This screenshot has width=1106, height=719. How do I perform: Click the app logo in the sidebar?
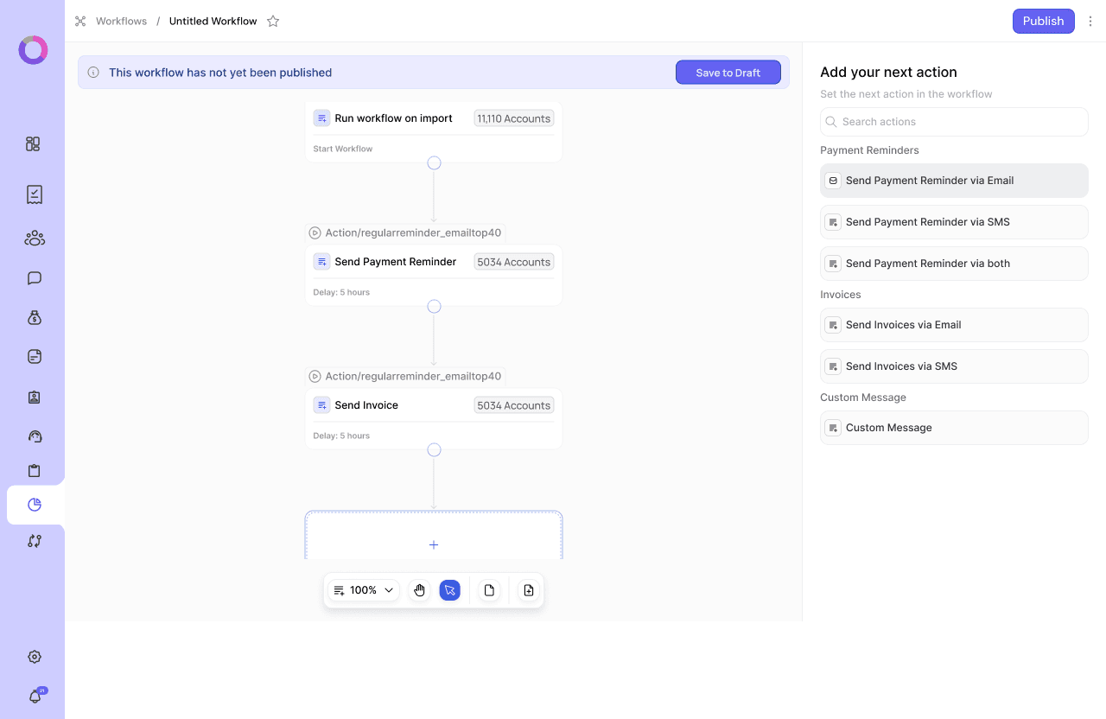click(33, 50)
